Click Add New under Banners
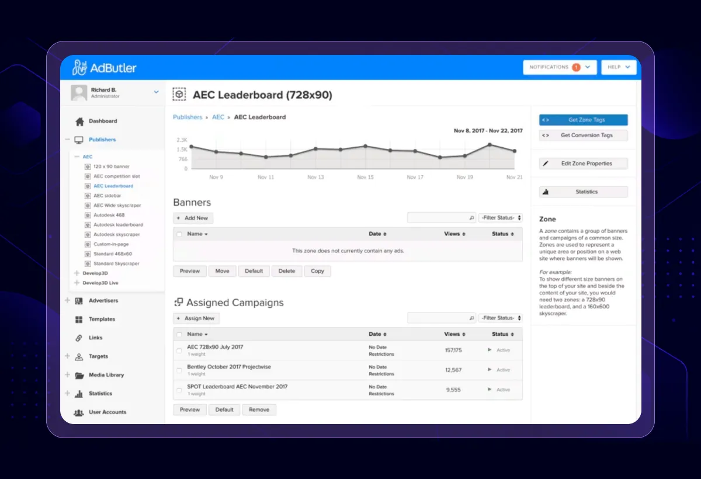The image size is (701, 479). (193, 218)
